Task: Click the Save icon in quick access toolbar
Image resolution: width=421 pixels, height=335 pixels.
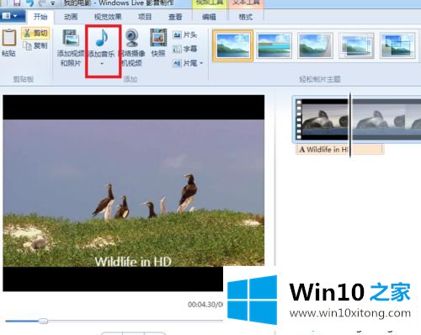Action: 17,3
